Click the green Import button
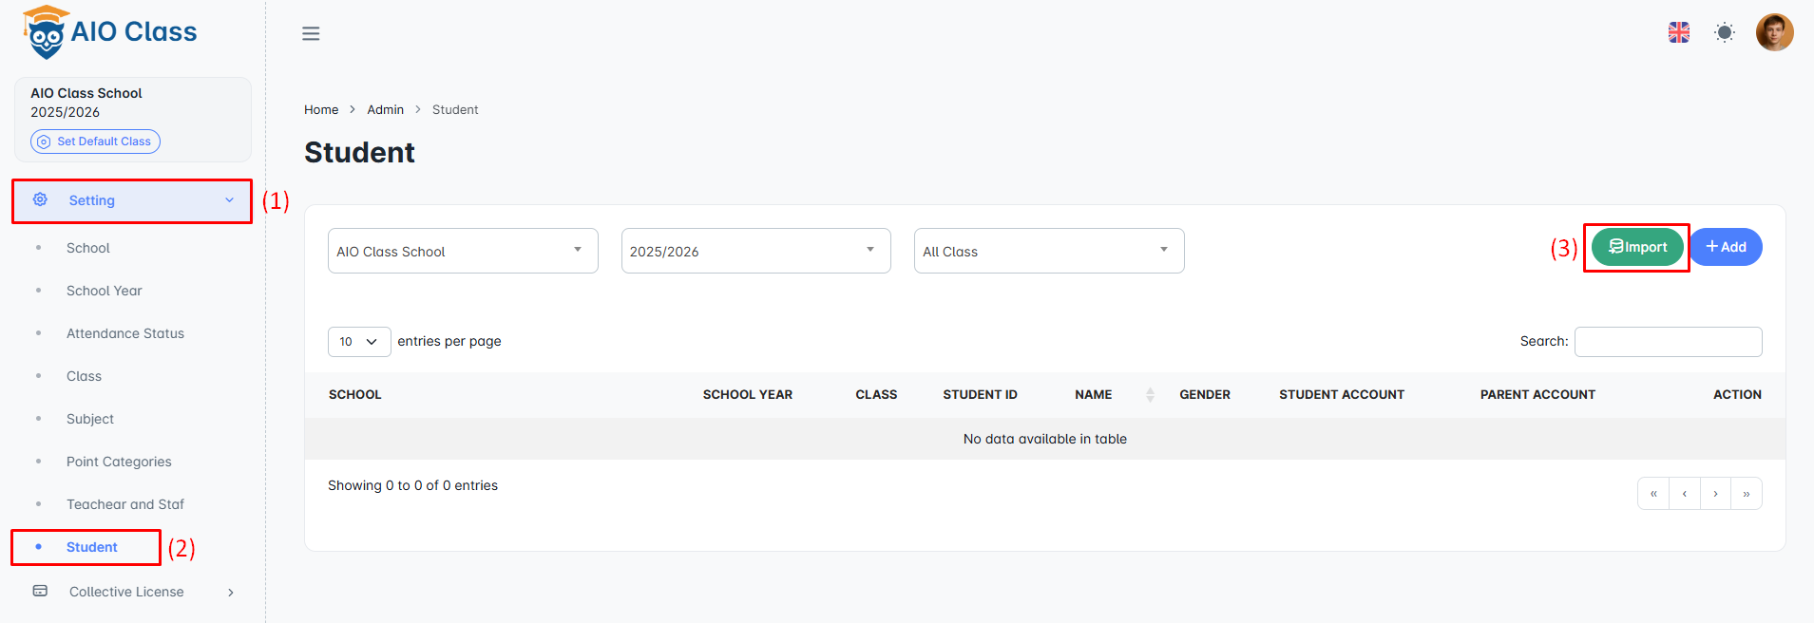 [x=1637, y=247]
